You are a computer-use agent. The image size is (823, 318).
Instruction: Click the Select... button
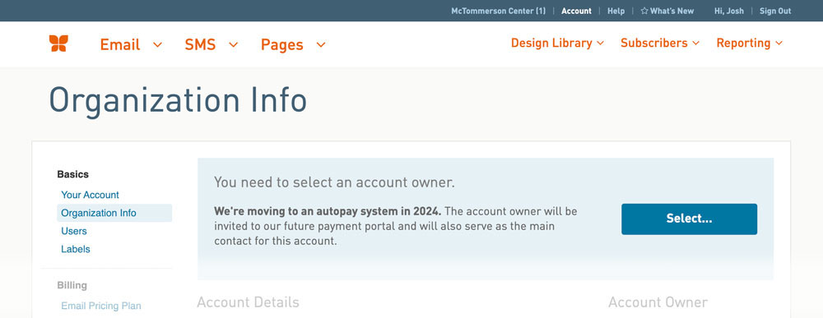click(689, 219)
